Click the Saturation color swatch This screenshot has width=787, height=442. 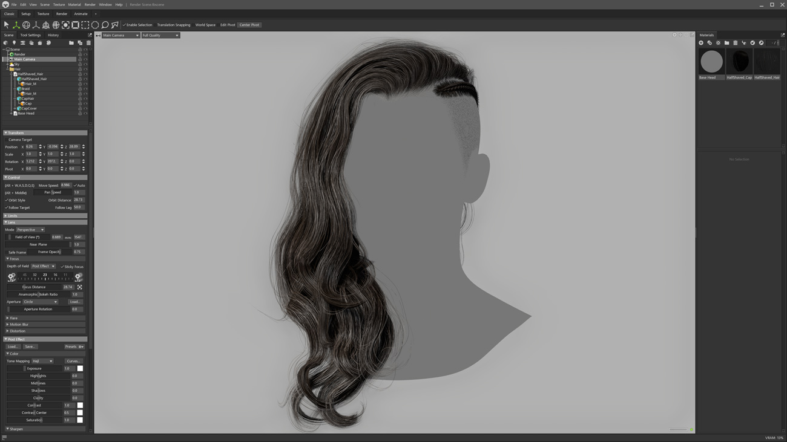80,420
